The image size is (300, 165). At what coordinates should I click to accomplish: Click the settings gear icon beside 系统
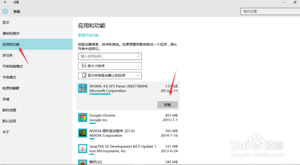click(x=5, y=11)
